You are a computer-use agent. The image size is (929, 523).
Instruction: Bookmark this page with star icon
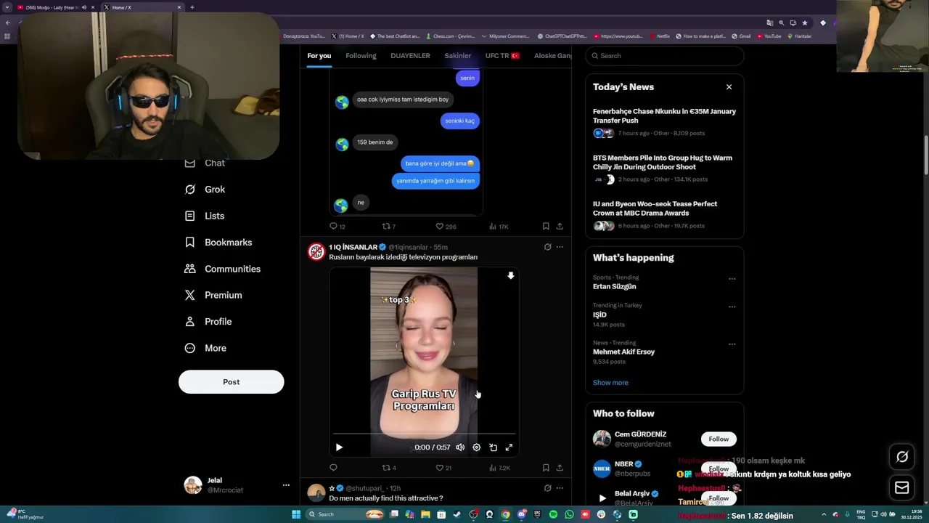804,23
